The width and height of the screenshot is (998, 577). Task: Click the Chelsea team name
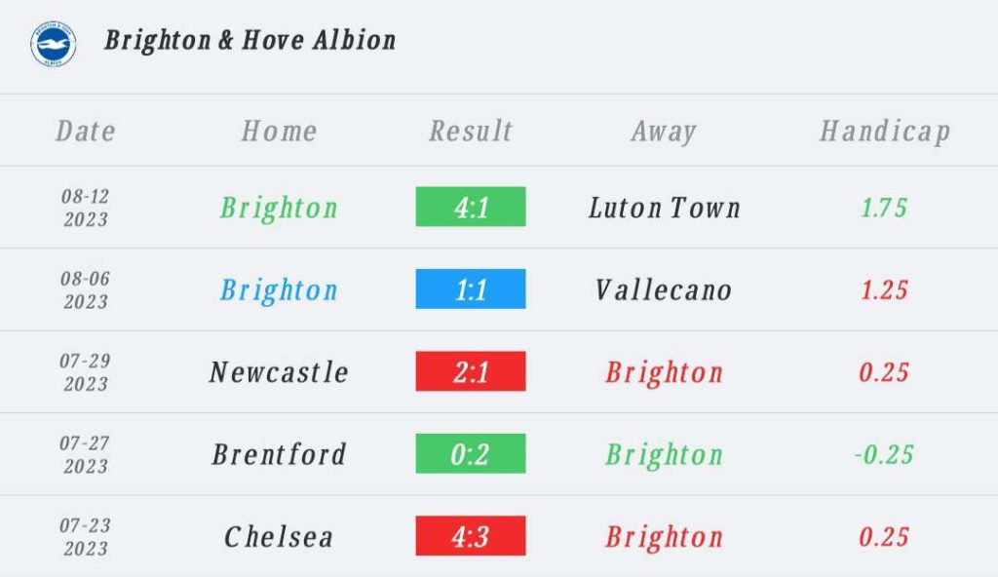pyautogui.click(x=279, y=536)
